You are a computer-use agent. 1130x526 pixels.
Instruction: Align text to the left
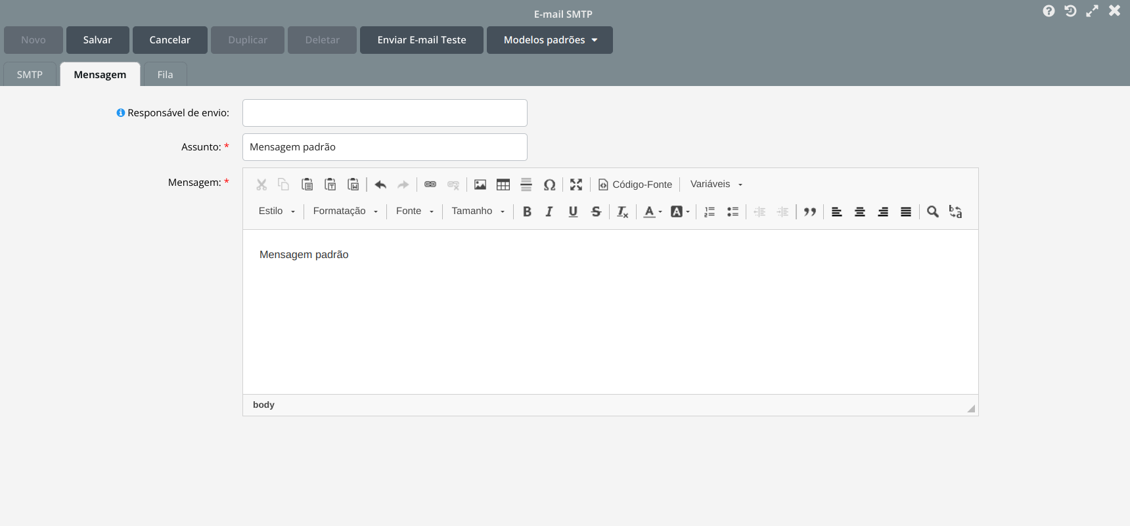(x=837, y=211)
